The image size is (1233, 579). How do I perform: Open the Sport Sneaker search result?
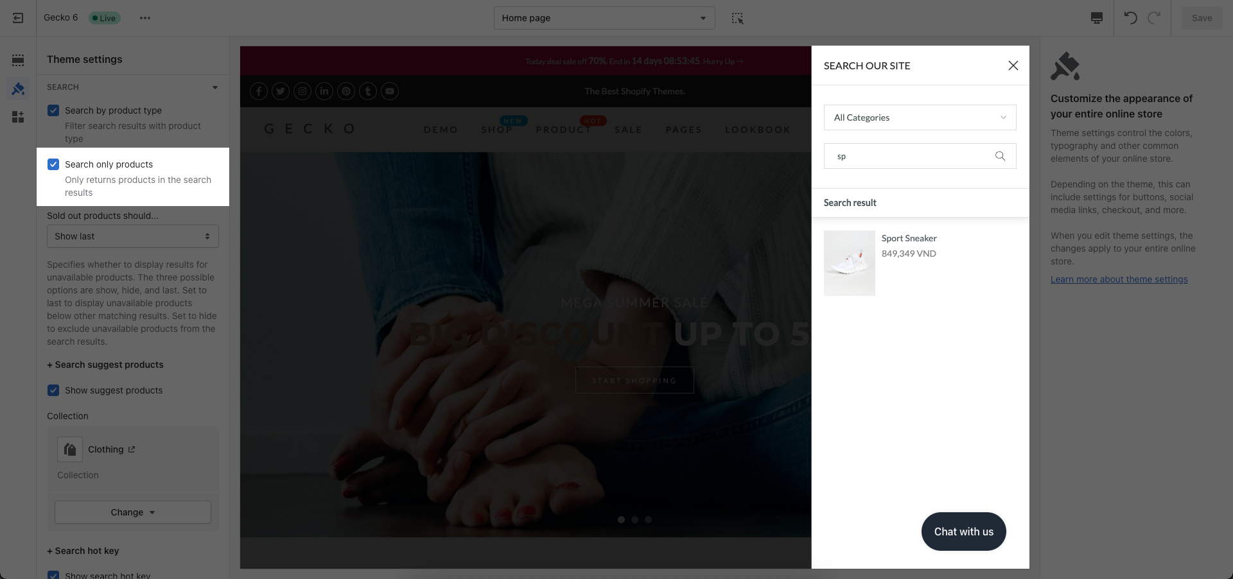909,238
